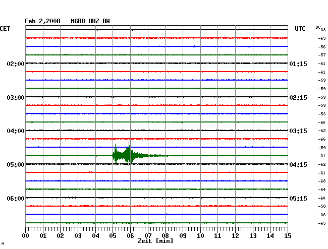Select the CET time label "03:00"
The width and height of the screenshot is (328, 249).
coord(16,98)
